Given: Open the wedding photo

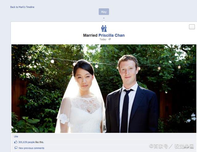Looking at the screenshot, I should coord(104,88).
